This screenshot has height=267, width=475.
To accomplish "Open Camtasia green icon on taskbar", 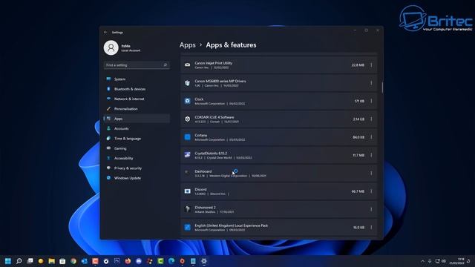I will click(160, 261).
